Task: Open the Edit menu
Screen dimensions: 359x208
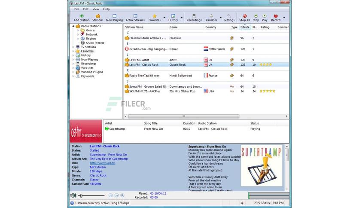Action: pyautogui.click(x=86, y=9)
